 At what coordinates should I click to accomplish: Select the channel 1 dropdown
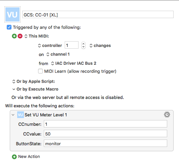tap(58, 54)
